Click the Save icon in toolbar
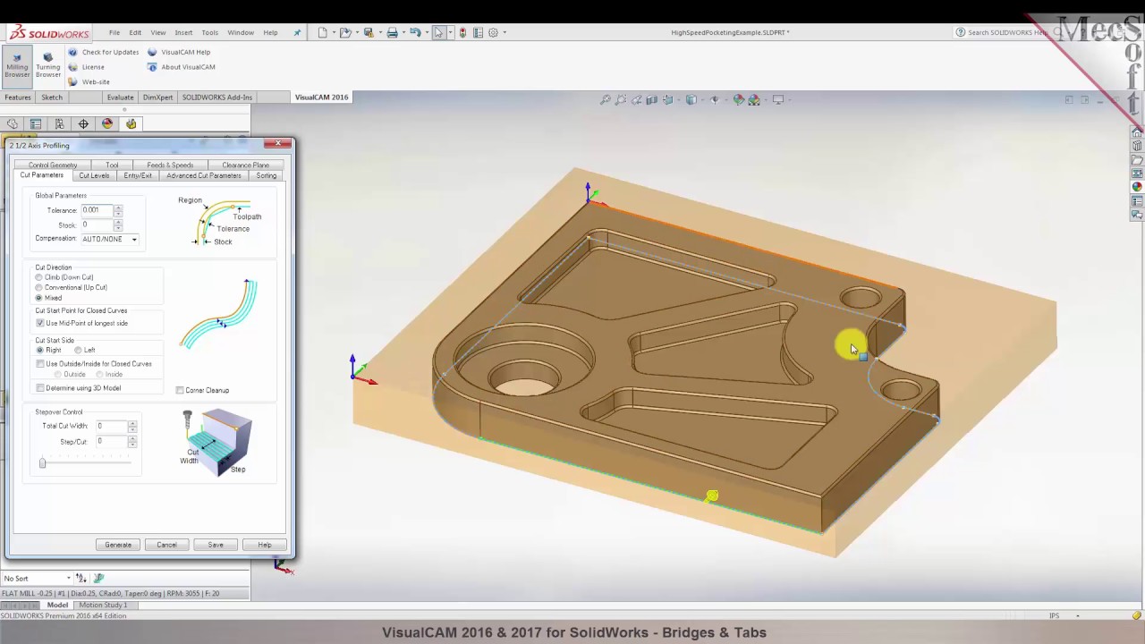Screen dimensions: 1145x644 tap(369, 32)
